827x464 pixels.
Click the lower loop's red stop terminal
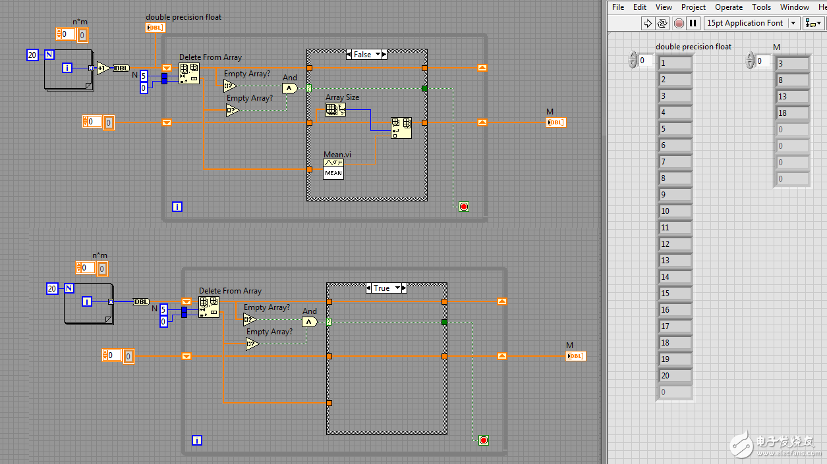click(483, 440)
